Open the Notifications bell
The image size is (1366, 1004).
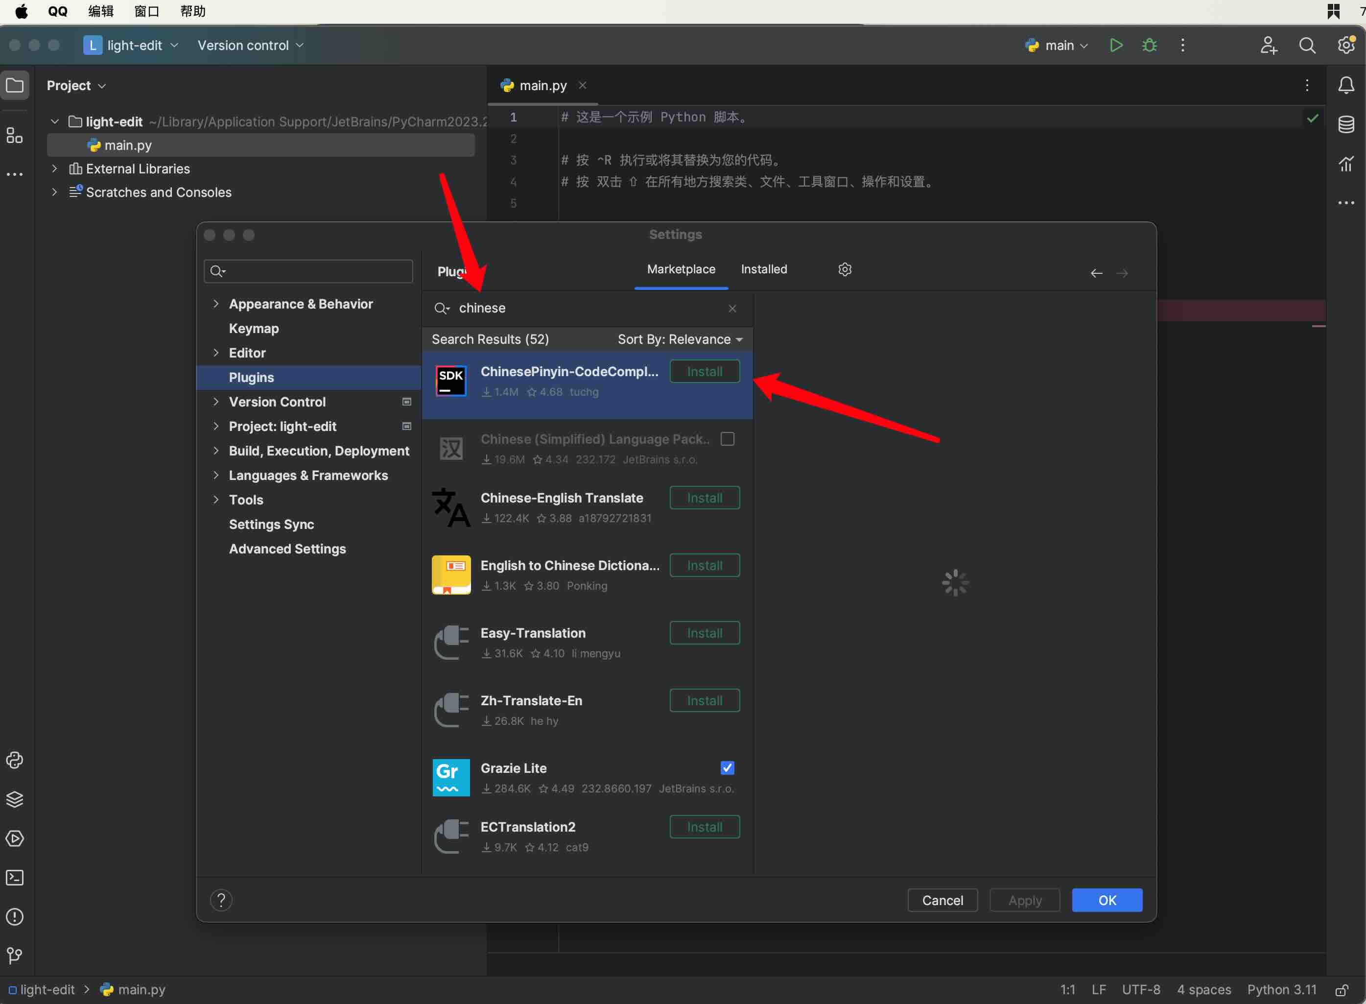1346,86
